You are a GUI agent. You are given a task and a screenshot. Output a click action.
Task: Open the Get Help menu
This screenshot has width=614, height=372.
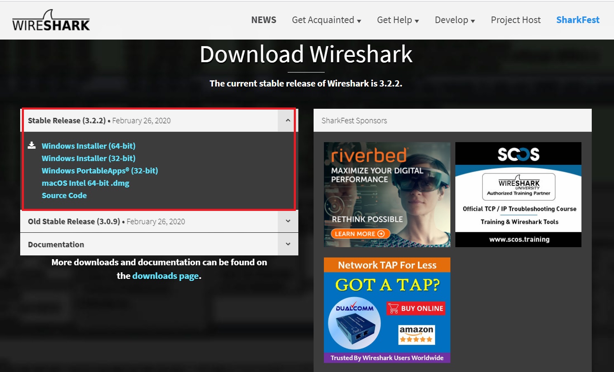[x=398, y=20]
